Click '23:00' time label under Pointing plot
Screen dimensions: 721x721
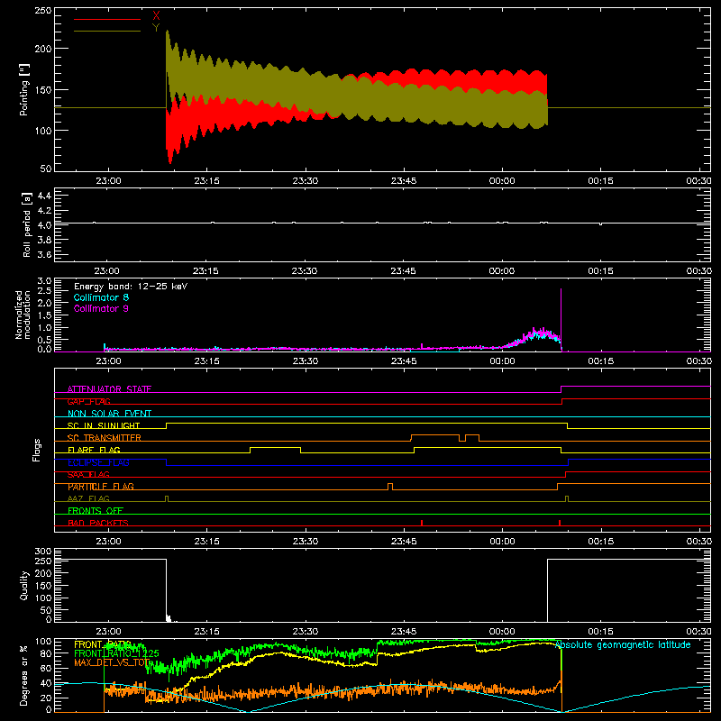(108, 181)
